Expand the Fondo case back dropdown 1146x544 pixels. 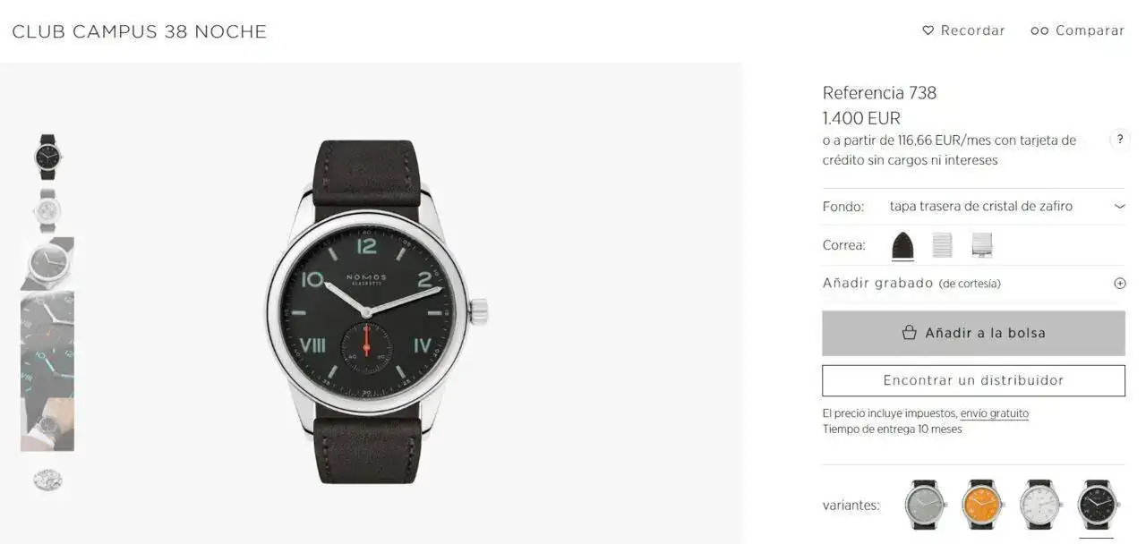tap(973, 206)
